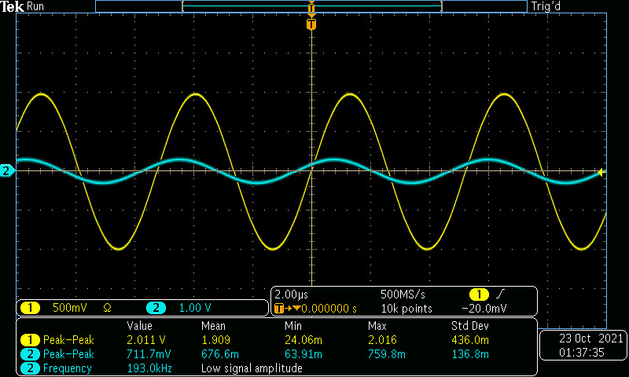Click the Low signal amplitude warning
Image resolution: width=629 pixels, height=377 pixels.
(252, 368)
